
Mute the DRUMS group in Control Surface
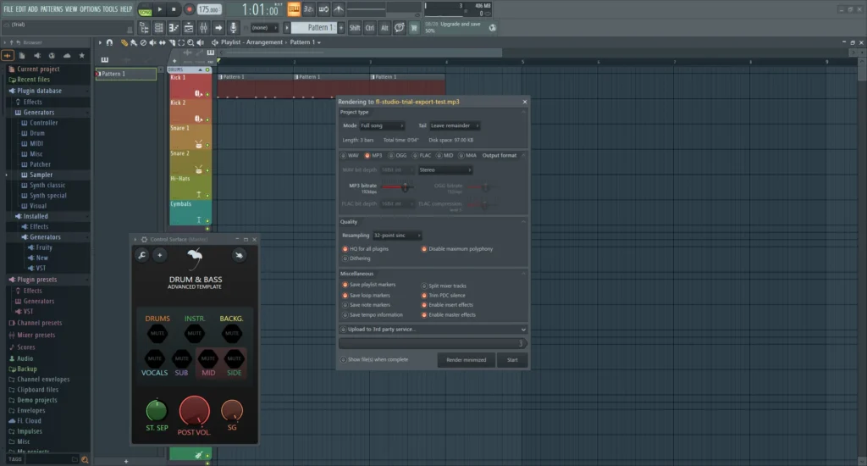pos(157,333)
